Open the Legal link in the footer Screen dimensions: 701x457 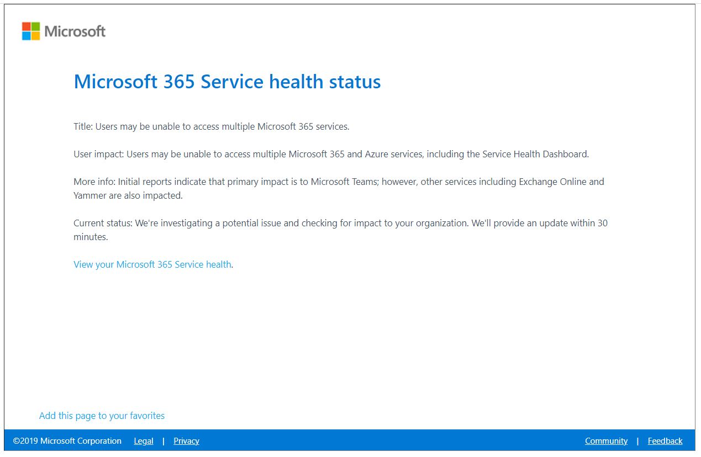[144, 441]
